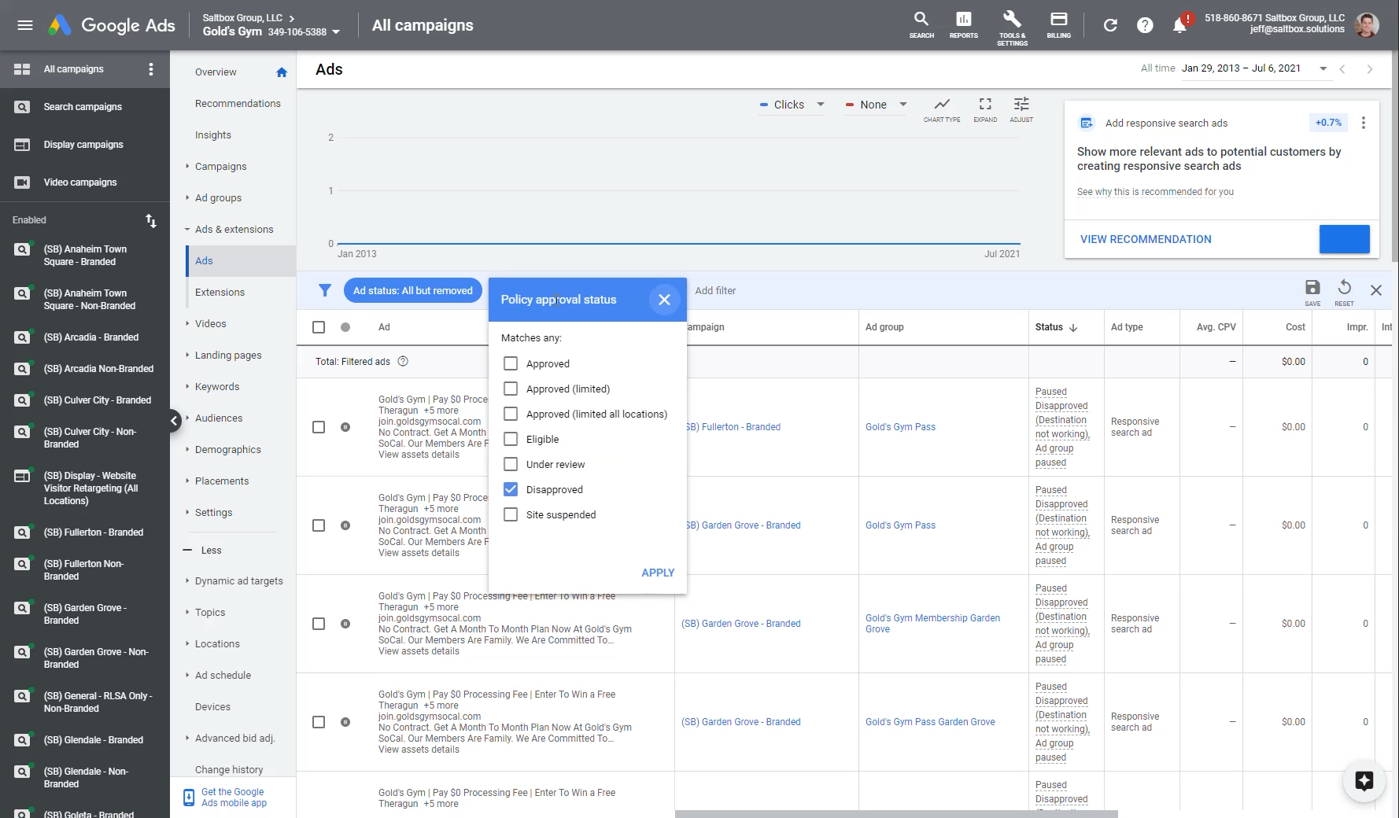Check the Site suspended option
The height and width of the screenshot is (818, 1399).
pos(511,514)
